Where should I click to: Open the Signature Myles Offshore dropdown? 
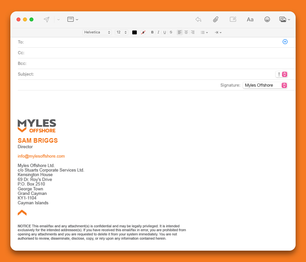(x=265, y=85)
